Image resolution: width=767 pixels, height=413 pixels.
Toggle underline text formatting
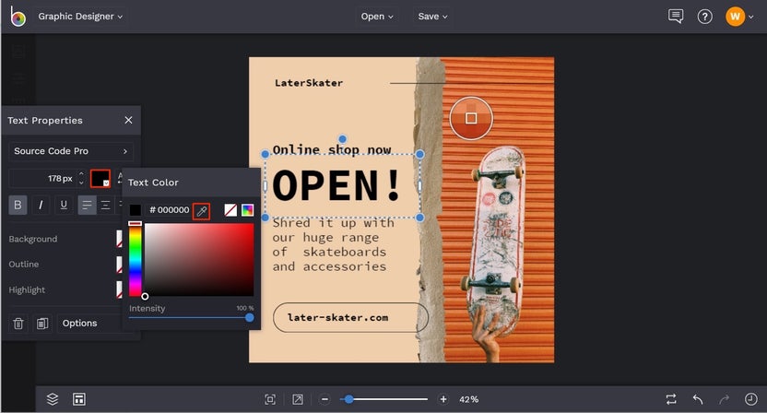click(64, 205)
